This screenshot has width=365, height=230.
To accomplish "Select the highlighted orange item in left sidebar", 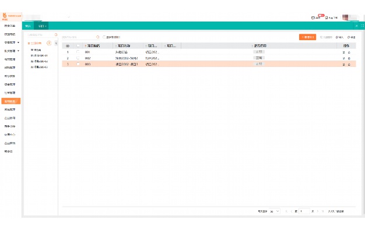I will [x=11, y=101].
